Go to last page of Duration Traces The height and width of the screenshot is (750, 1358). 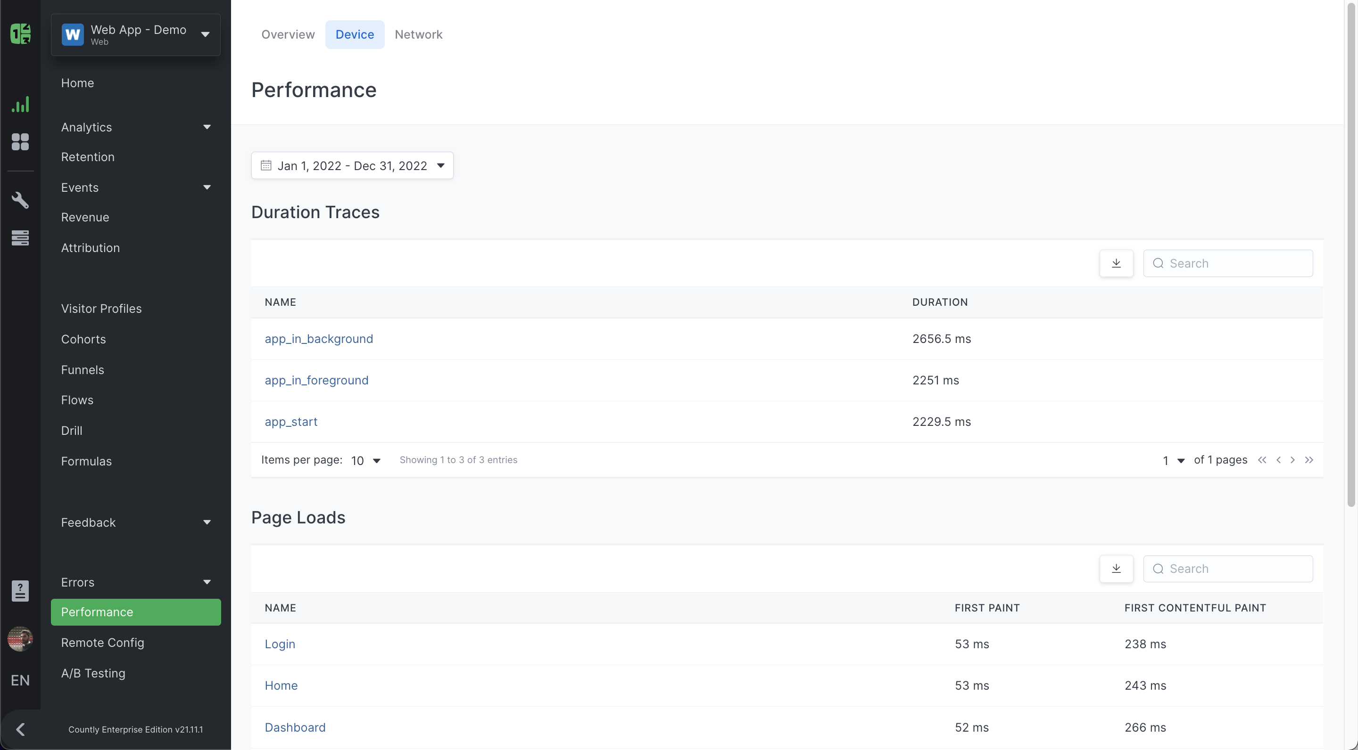click(1309, 460)
